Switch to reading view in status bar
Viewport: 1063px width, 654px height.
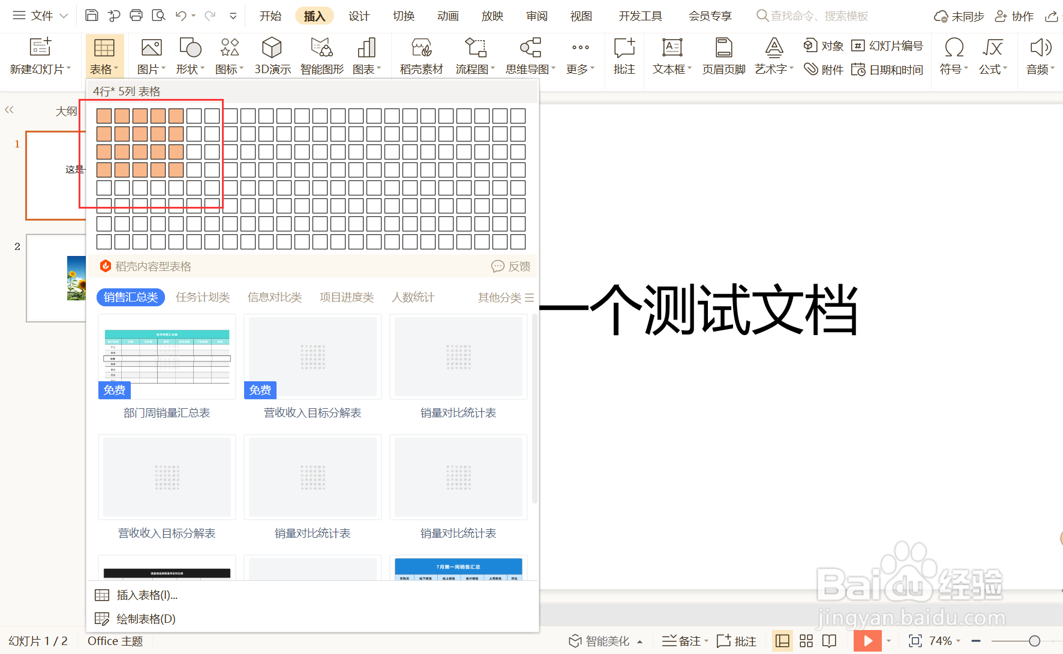point(829,641)
